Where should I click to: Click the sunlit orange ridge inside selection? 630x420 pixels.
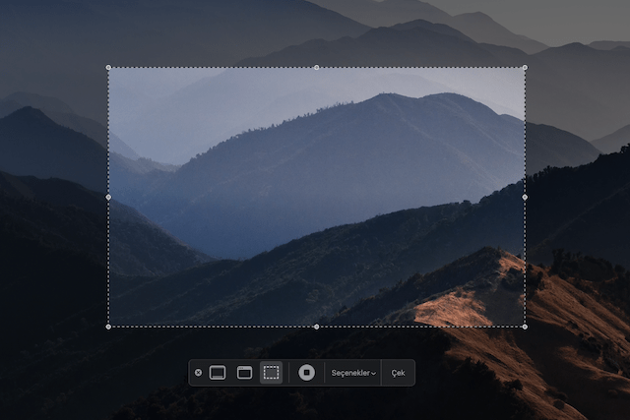click(458, 307)
